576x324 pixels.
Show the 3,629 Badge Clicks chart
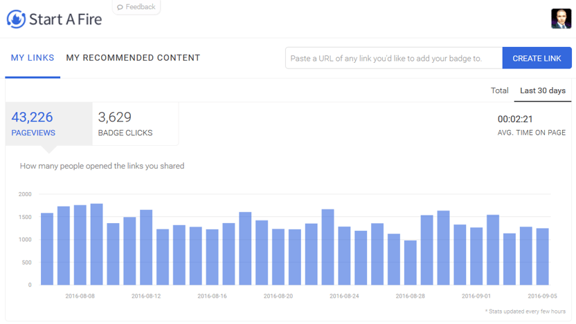point(135,124)
